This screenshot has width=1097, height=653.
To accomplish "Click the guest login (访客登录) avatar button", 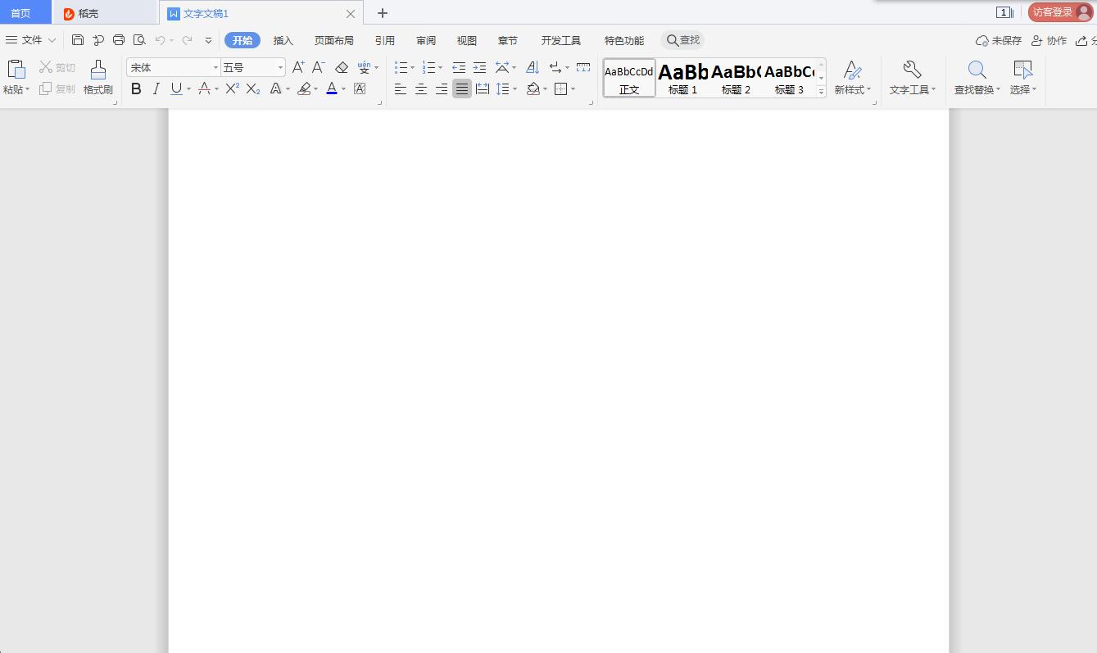I will click(x=1061, y=12).
